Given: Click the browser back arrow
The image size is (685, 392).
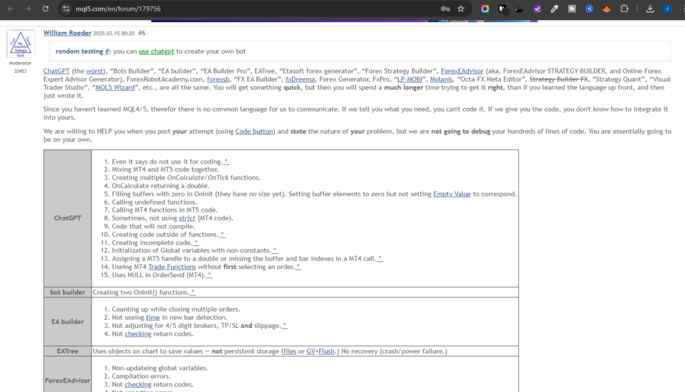Looking at the screenshot, I should 10,9.
